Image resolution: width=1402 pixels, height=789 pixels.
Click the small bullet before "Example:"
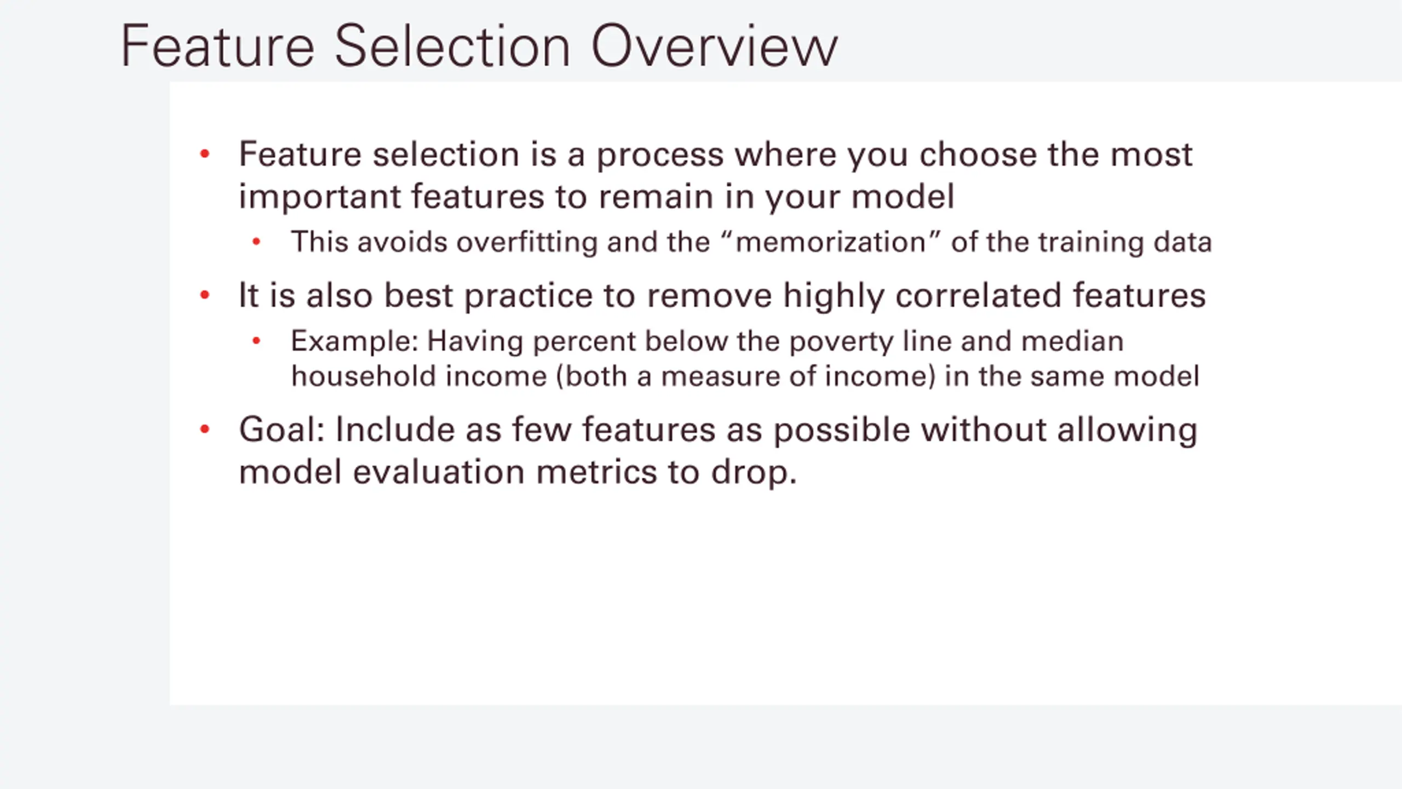click(x=256, y=341)
